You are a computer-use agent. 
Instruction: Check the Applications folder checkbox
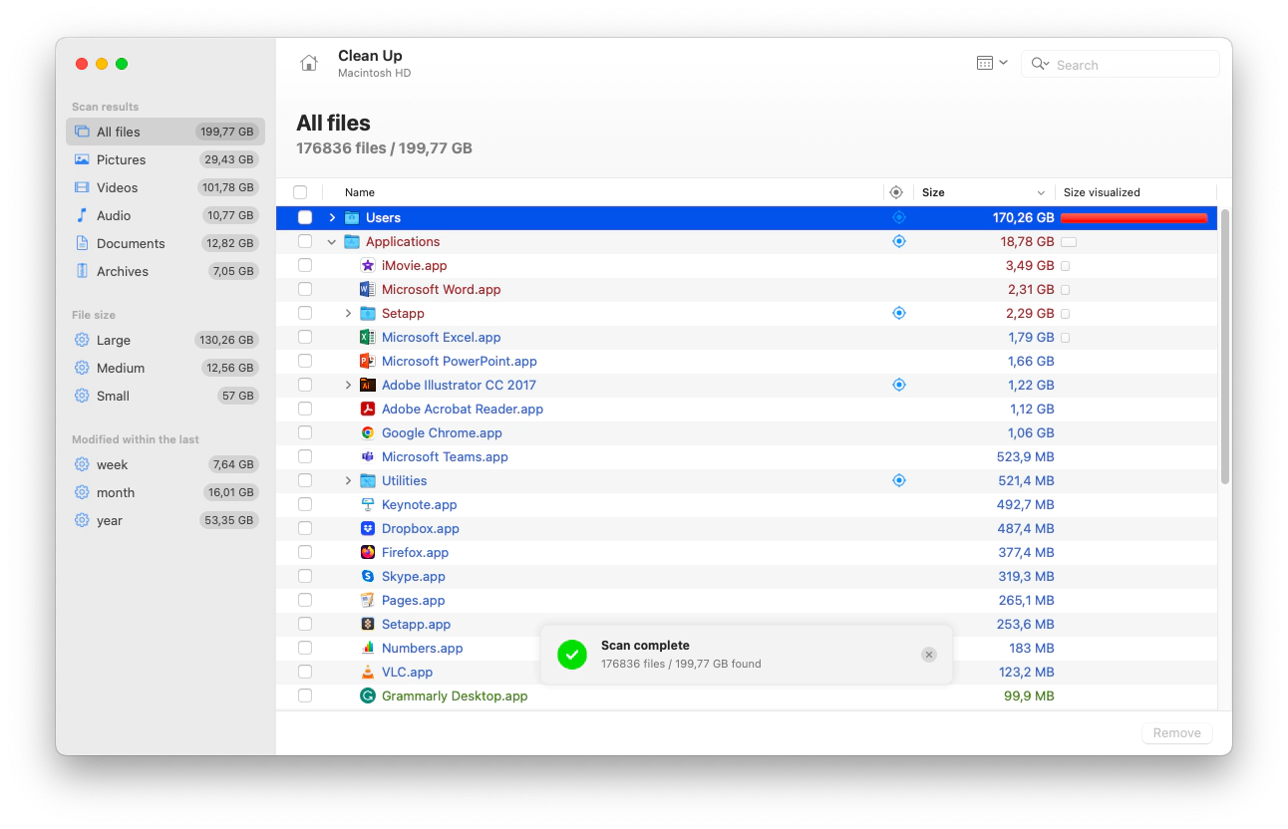305,241
